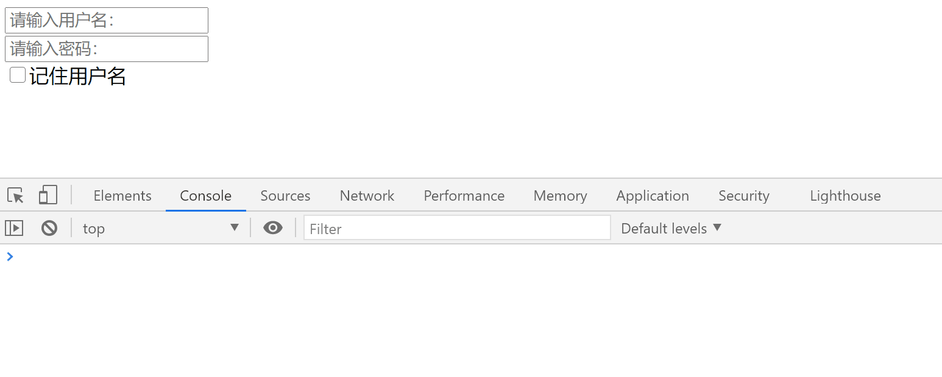Select the Console tab
Image resolution: width=942 pixels, height=377 pixels.
205,196
